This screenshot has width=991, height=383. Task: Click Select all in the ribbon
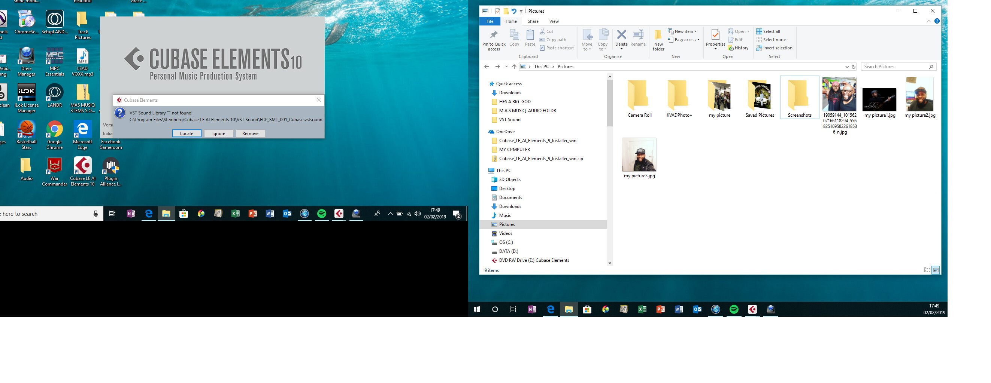coord(768,31)
